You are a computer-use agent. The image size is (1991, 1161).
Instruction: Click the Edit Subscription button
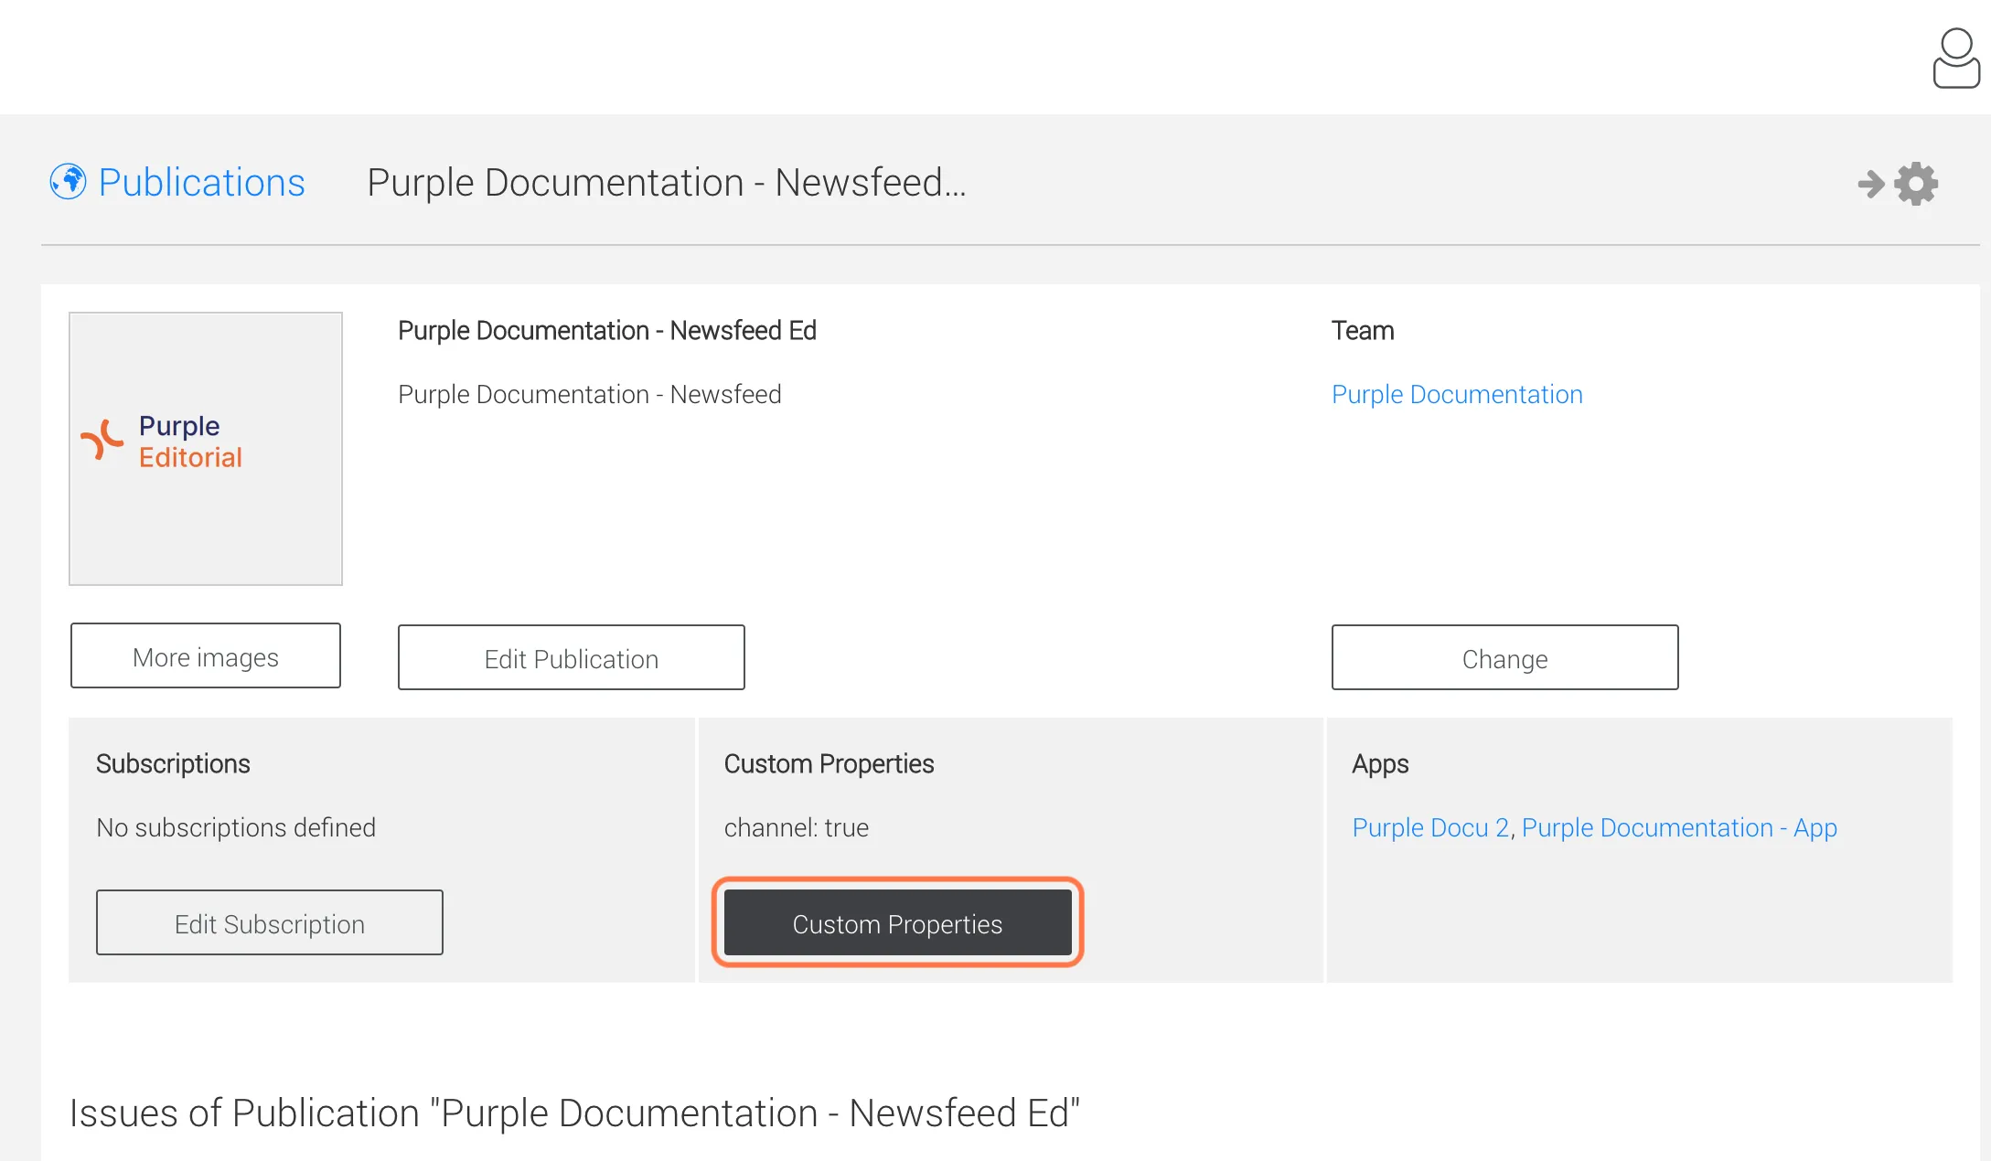[270, 923]
